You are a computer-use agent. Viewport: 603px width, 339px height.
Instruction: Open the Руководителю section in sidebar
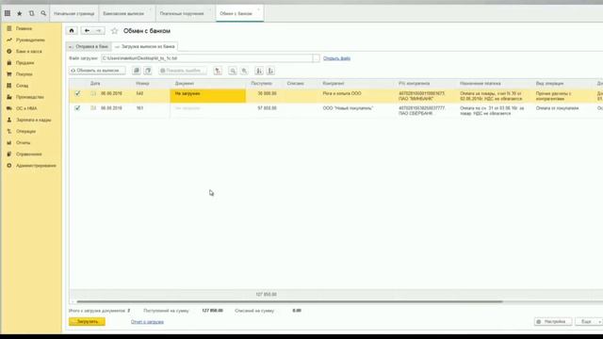pyautogui.click(x=31, y=40)
